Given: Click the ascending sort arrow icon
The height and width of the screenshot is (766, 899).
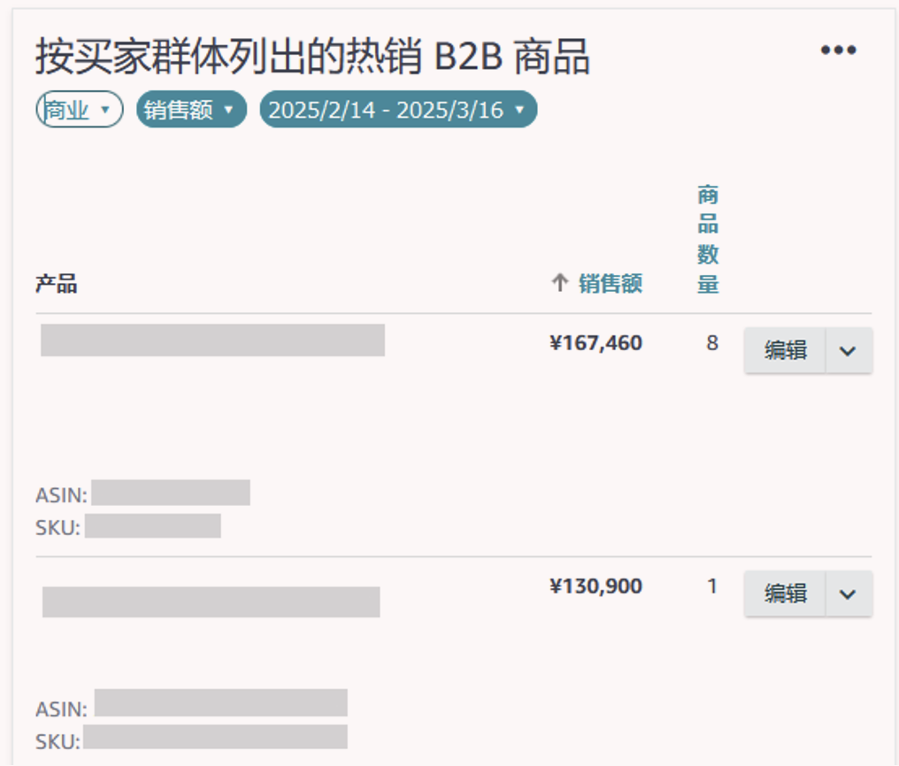Looking at the screenshot, I should tap(557, 283).
